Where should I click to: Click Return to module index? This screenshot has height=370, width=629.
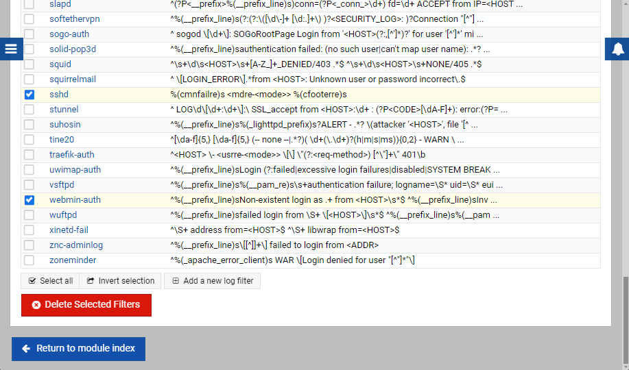79,349
